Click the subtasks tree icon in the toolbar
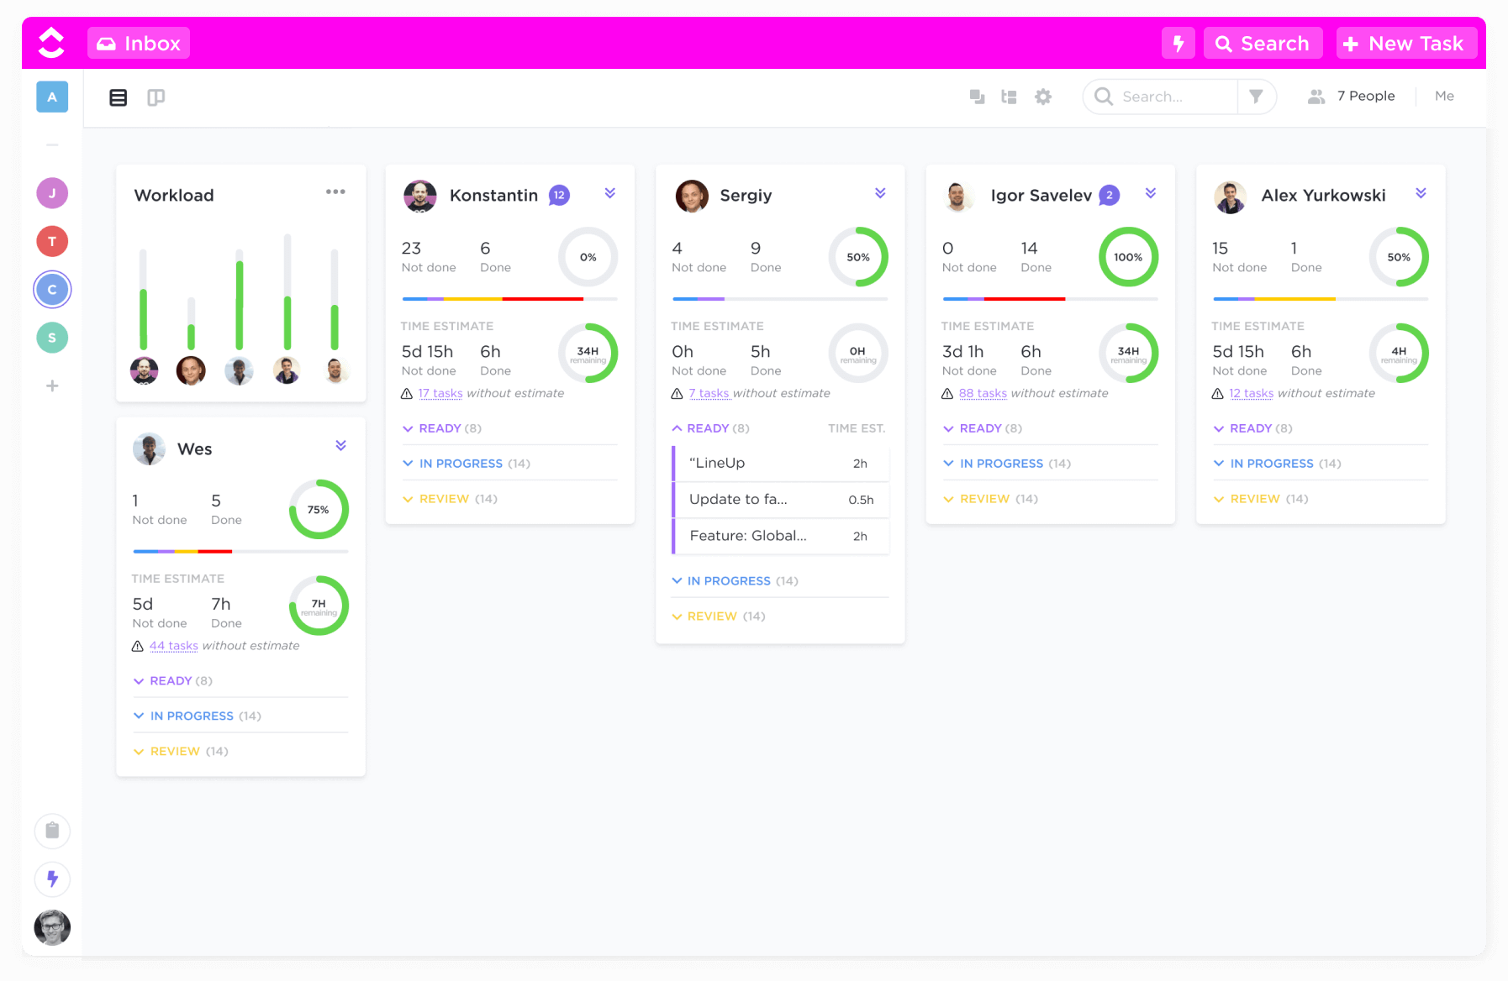The height and width of the screenshot is (981, 1508). click(1009, 97)
